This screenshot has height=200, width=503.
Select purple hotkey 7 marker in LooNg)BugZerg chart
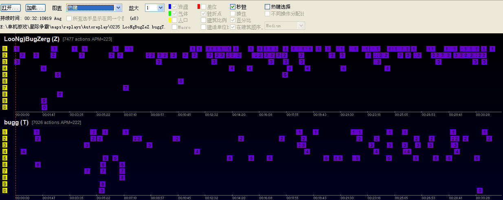126,88
